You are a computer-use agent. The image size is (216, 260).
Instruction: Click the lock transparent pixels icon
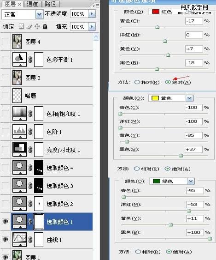pyautogui.click(x=21, y=26)
